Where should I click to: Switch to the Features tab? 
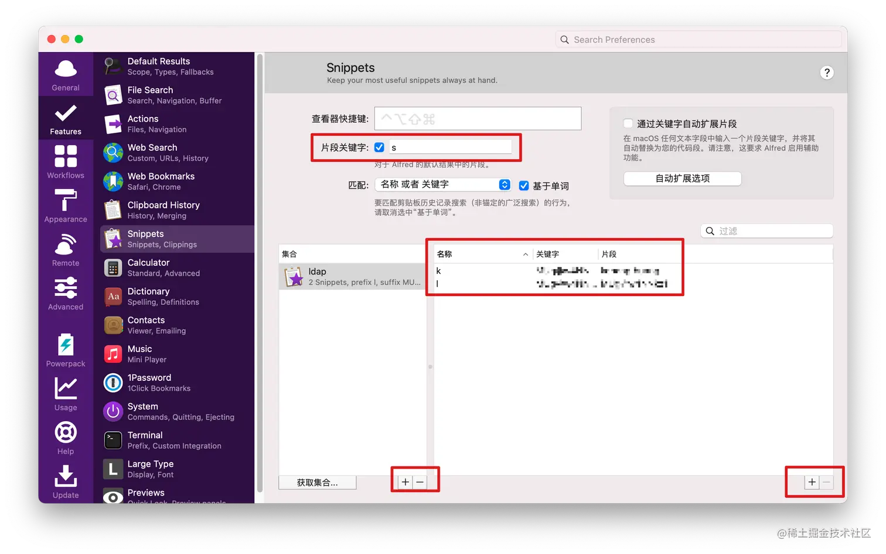[66, 119]
